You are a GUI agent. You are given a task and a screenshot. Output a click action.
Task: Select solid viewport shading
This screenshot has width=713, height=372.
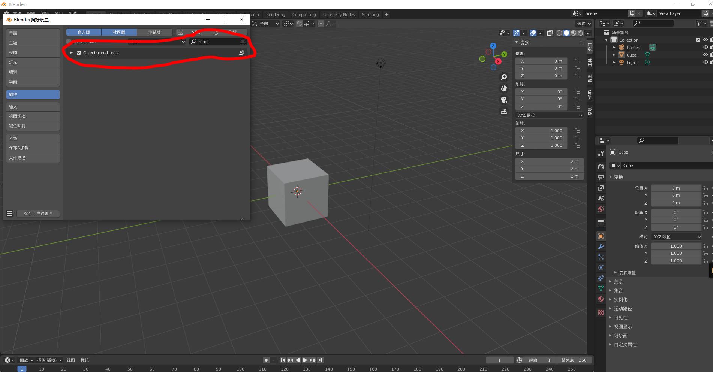click(566, 33)
